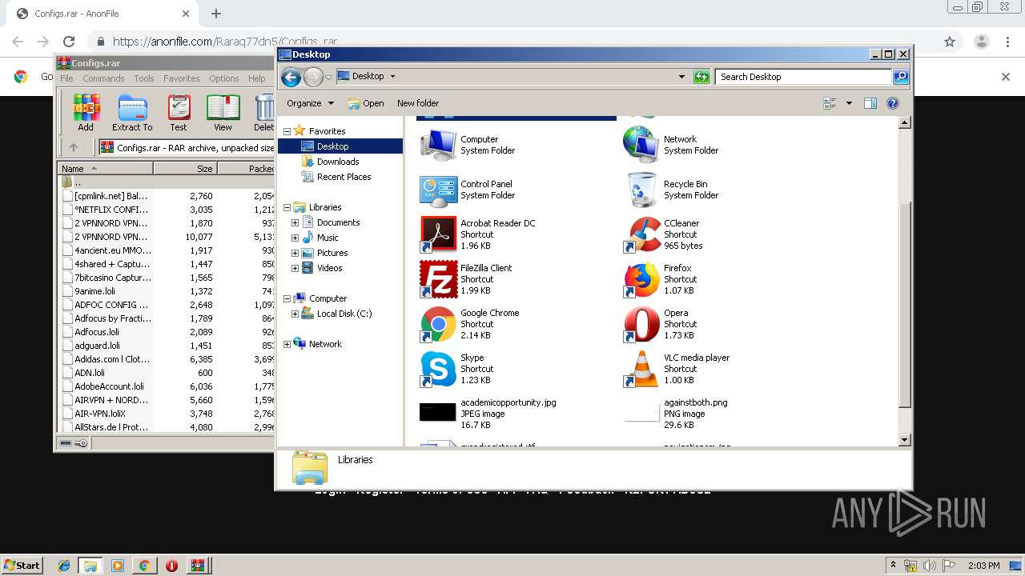Open a new Chrome tab

coord(216,14)
